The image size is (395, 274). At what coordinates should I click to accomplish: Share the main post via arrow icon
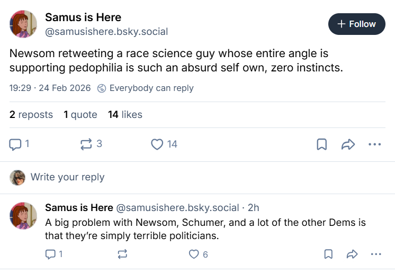click(x=348, y=144)
